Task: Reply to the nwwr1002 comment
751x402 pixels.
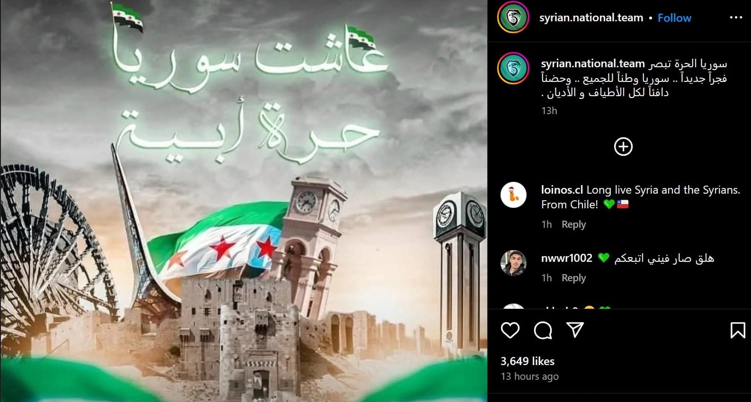Action: click(573, 278)
